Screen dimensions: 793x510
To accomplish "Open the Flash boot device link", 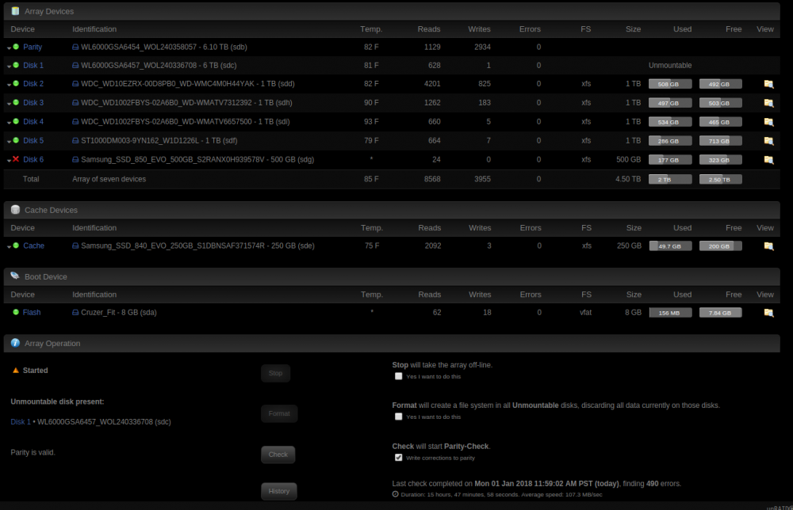I will [x=32, y=313].
